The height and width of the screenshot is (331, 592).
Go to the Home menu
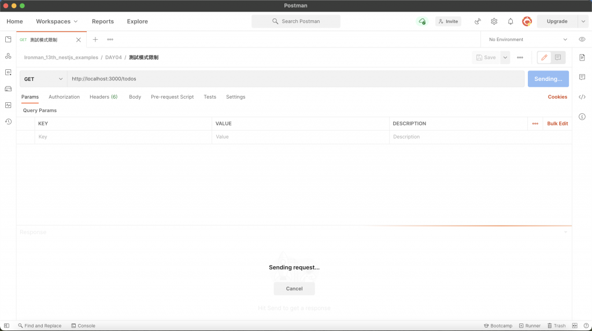click(14, 21)
